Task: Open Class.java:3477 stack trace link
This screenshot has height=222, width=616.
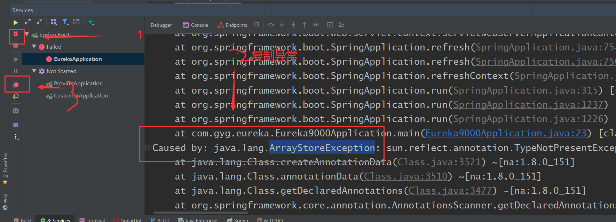Action: (x=450, y=191)
